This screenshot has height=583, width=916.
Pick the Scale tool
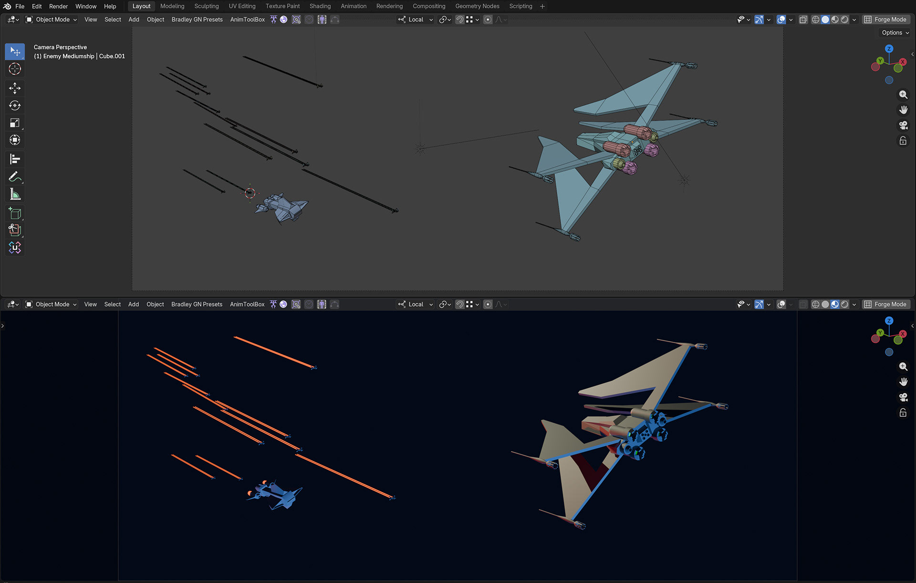15,123
